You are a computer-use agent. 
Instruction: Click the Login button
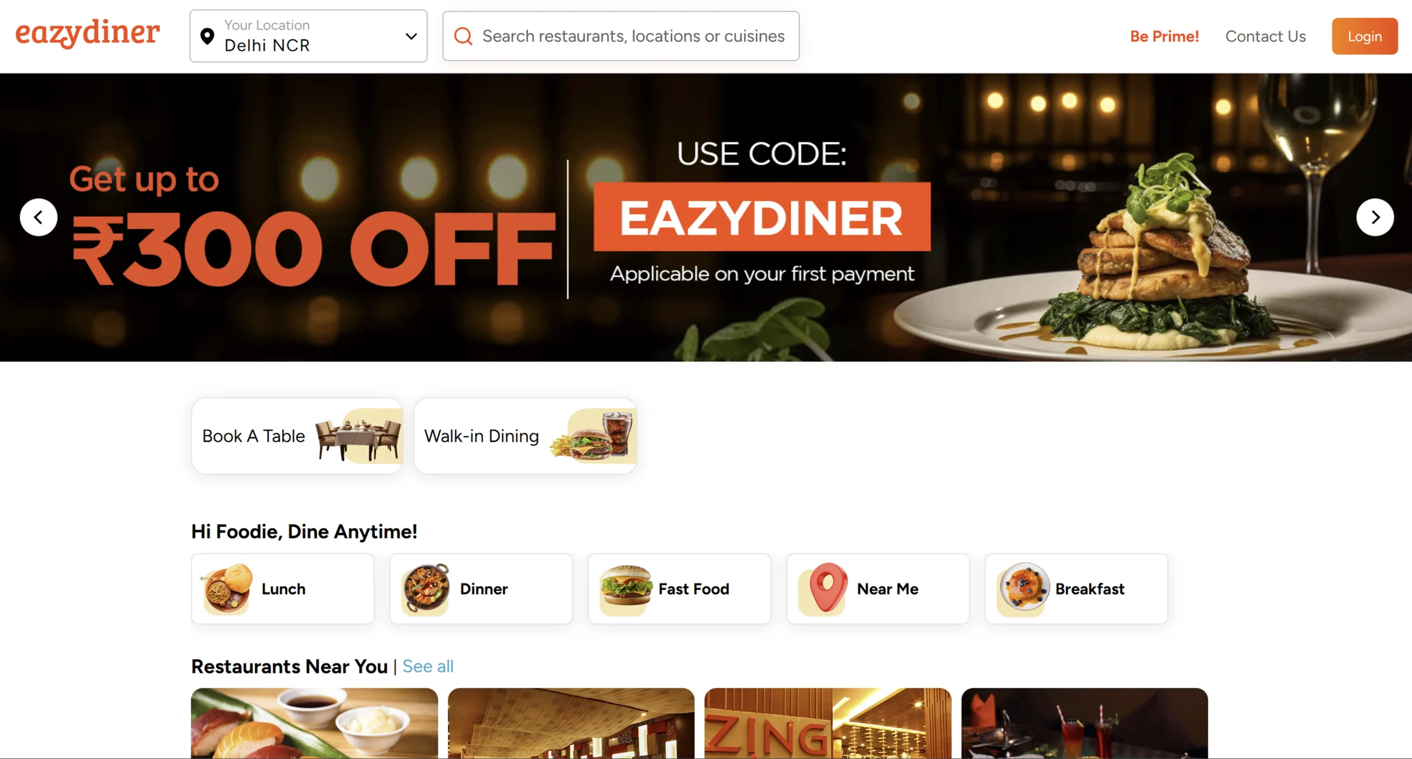tap(1365, 36)
